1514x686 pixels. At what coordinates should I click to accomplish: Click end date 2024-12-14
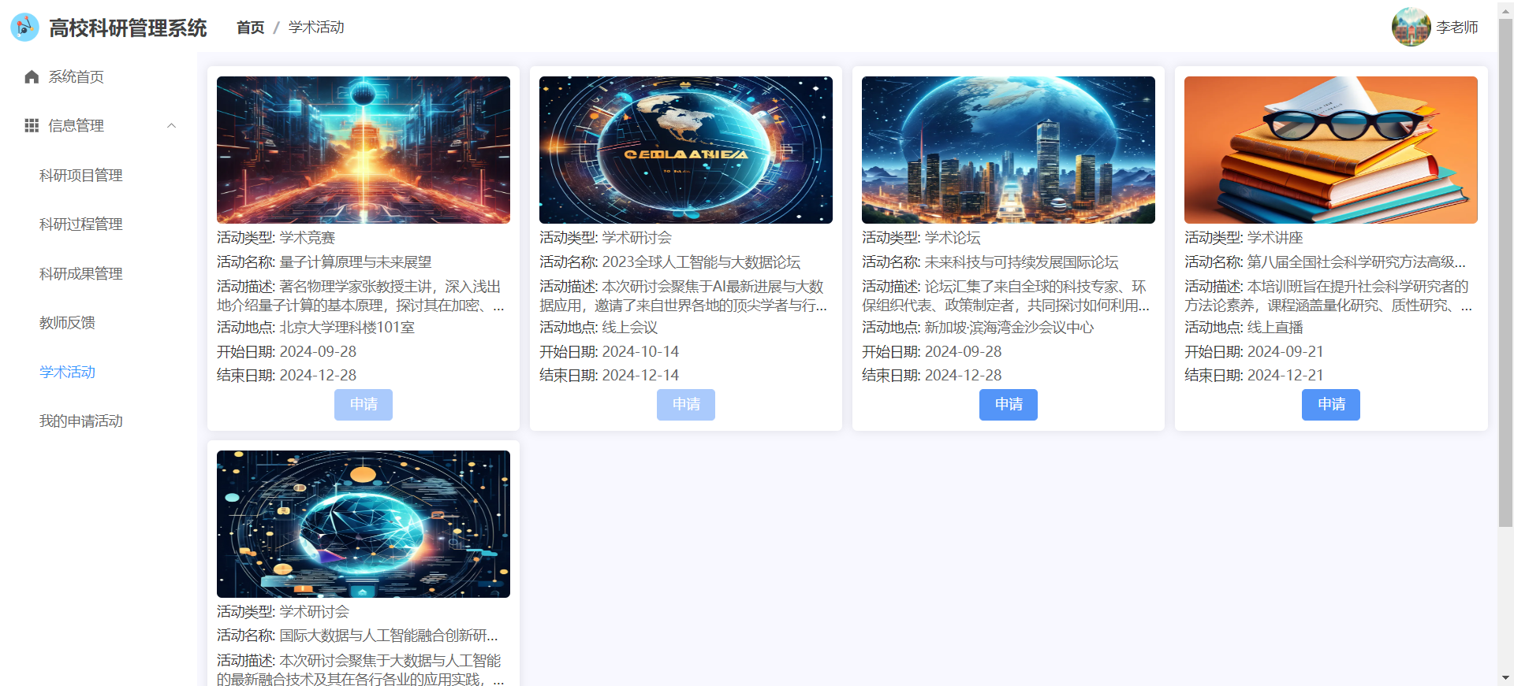640,375
